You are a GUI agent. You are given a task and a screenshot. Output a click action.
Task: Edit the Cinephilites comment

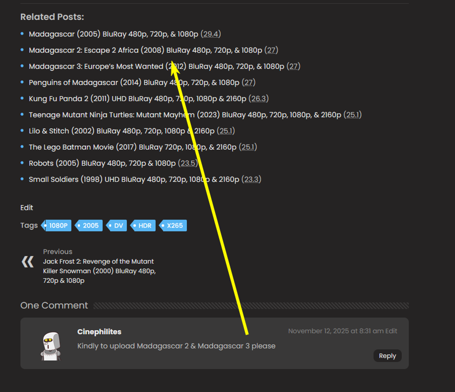coord(391,331)
